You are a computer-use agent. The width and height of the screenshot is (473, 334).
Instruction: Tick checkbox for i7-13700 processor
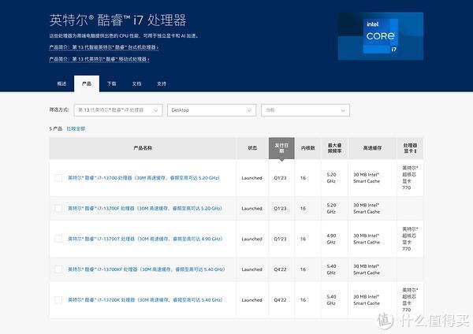click(58, 178)
